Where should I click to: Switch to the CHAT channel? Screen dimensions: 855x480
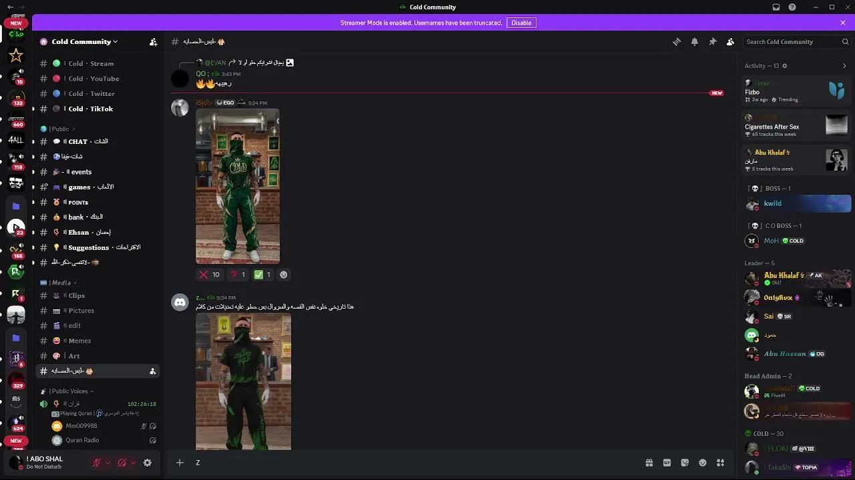[x=99, y=141]
